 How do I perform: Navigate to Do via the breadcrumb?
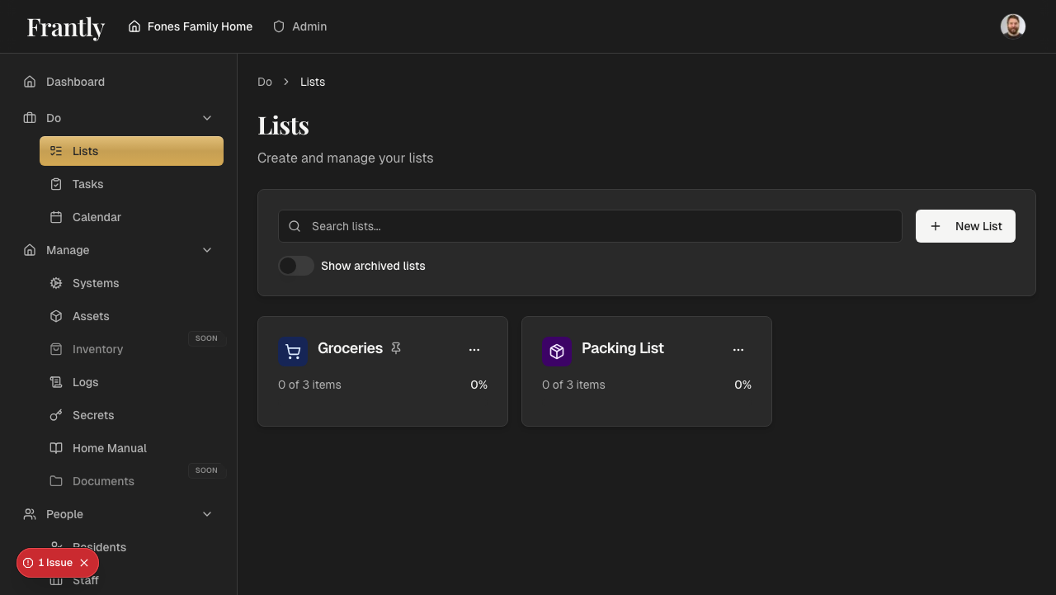[x=264, y=82]
